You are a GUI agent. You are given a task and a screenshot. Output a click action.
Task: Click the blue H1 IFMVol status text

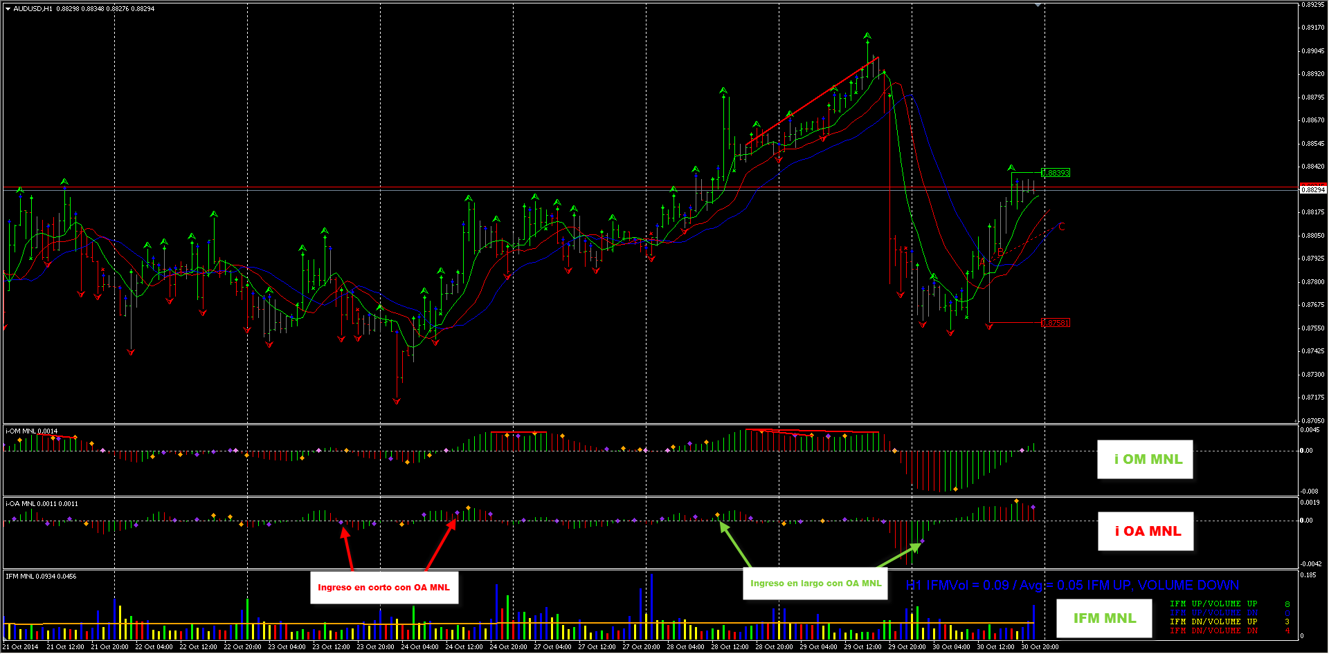(1072, 586)
